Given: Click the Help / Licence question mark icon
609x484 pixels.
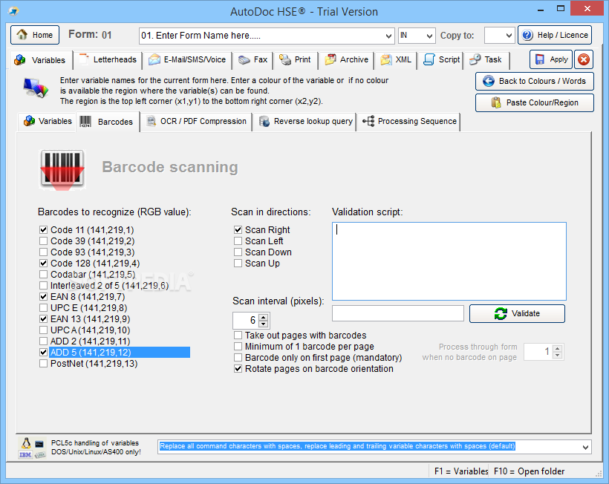Looking at the screenshot, I should [527, 36].
